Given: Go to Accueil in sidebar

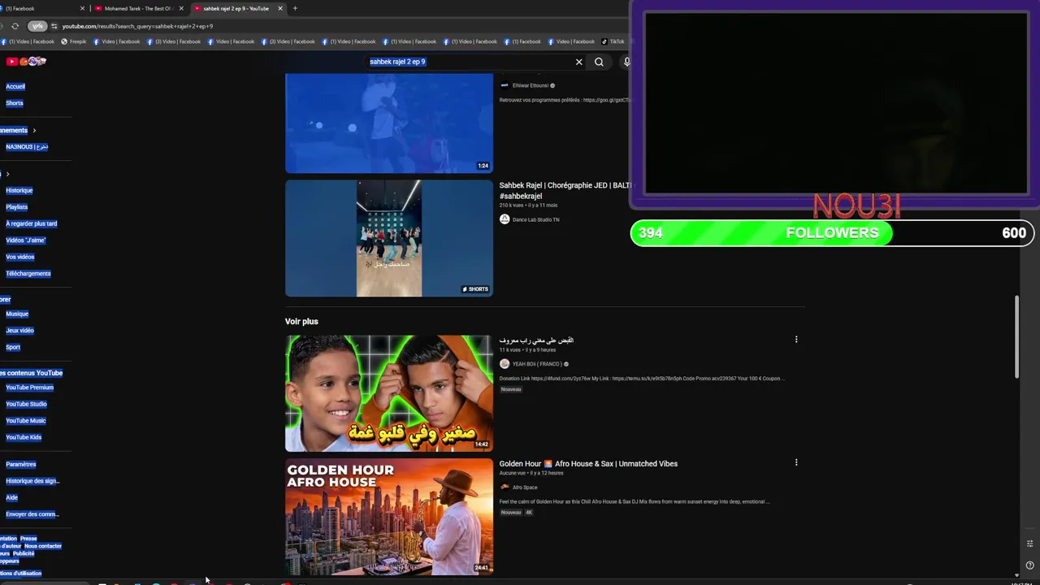Looking at the screenshot, I should point(15,86).
